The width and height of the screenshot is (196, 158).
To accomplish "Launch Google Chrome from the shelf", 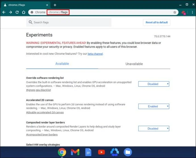I will 62,152.
